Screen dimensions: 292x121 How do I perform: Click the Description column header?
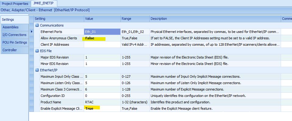[215, 19]
